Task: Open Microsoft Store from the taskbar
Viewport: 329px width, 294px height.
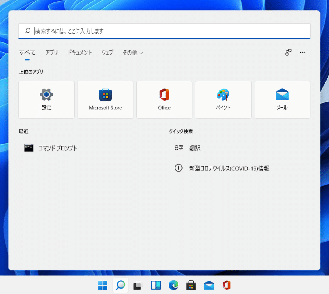Action: tap(191, 285)
